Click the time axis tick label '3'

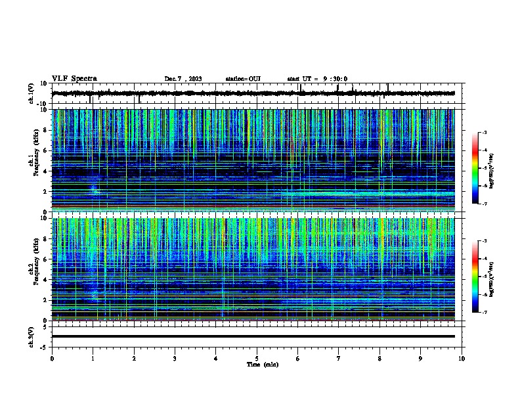click(x=175, y=359)
